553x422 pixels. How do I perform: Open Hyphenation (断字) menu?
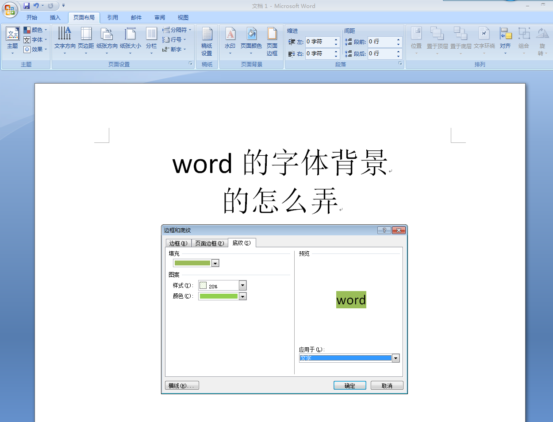(174, 50)
